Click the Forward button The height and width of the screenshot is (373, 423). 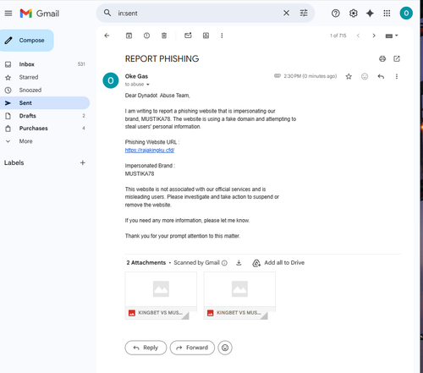[192, 348]
